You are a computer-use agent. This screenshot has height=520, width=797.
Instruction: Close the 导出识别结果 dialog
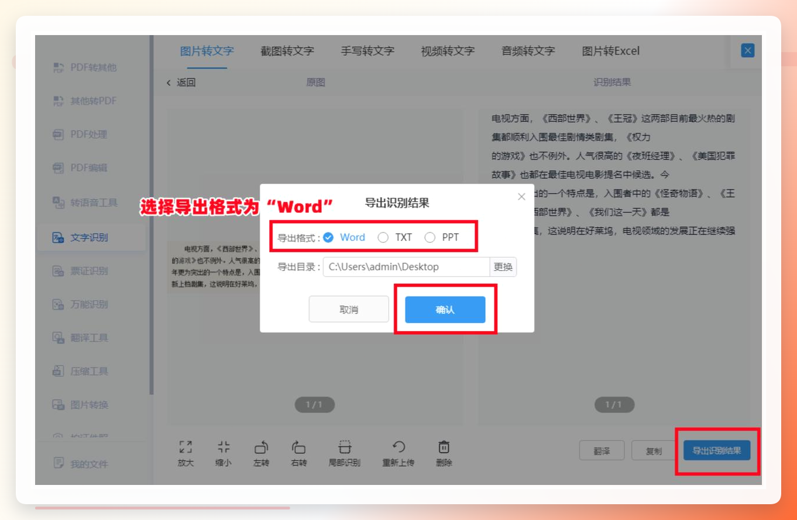(x=521, y=197)
